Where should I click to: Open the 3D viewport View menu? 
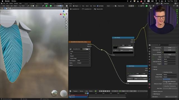(4, 6)
